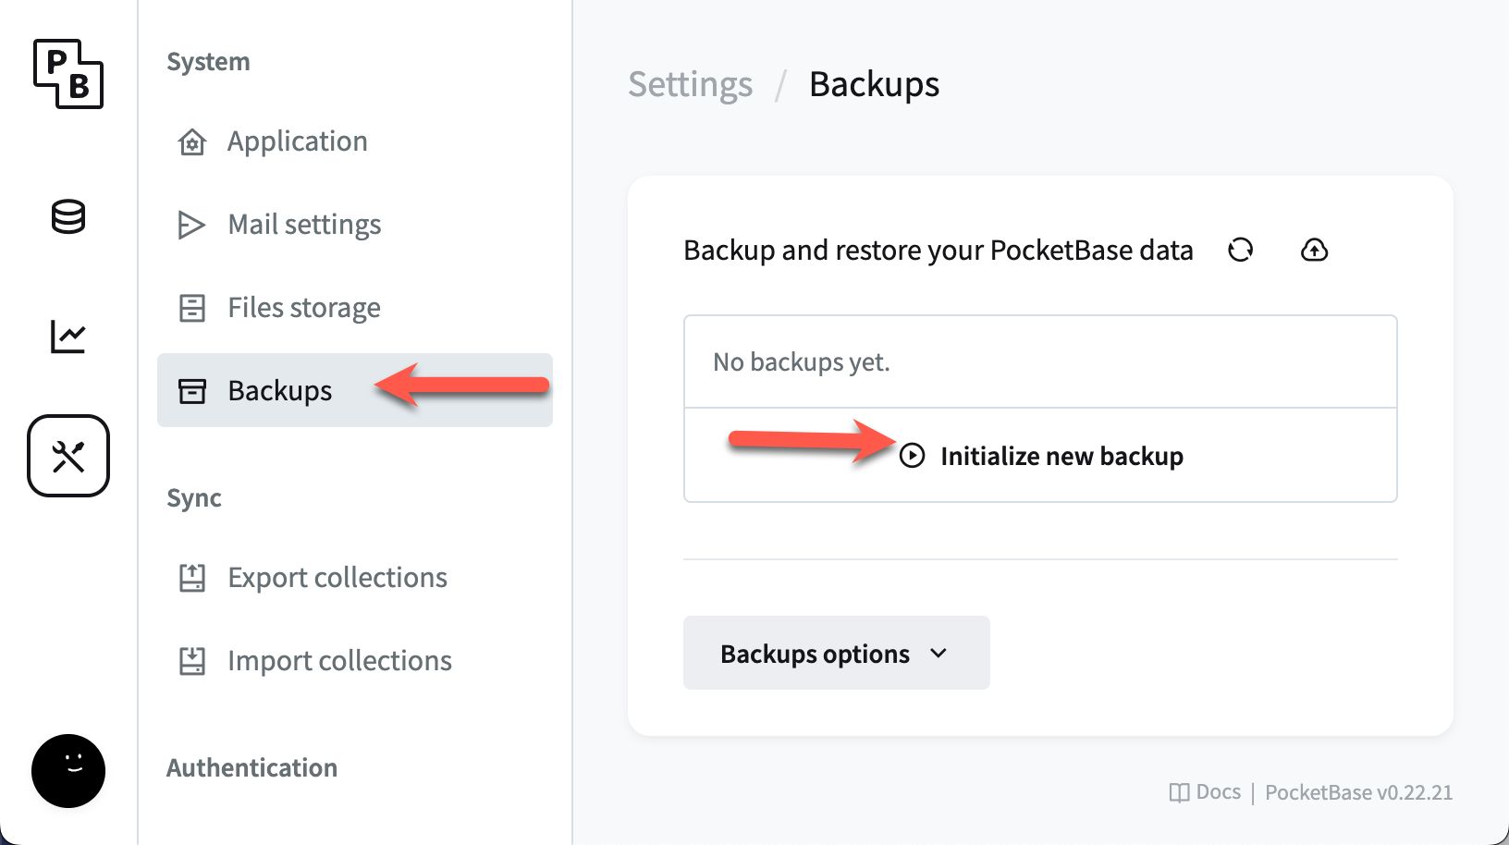Open the Collections database icon

click(x=68, y=217)
